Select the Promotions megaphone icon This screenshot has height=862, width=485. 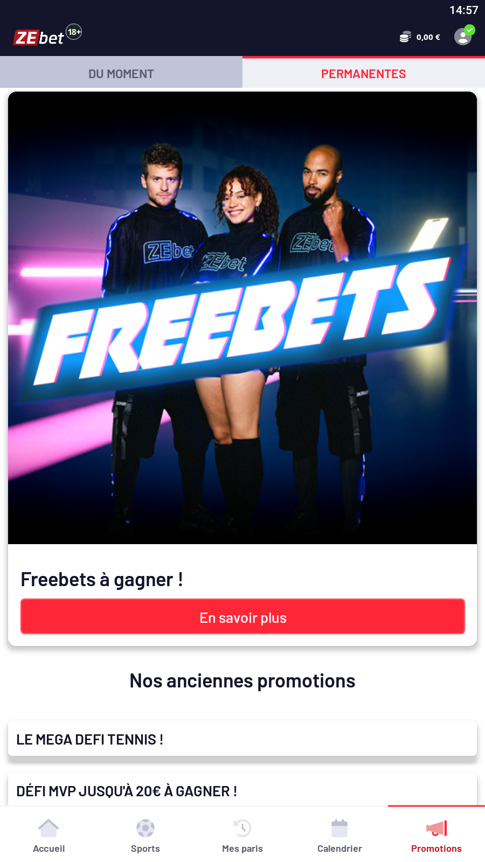coord(436,829)
